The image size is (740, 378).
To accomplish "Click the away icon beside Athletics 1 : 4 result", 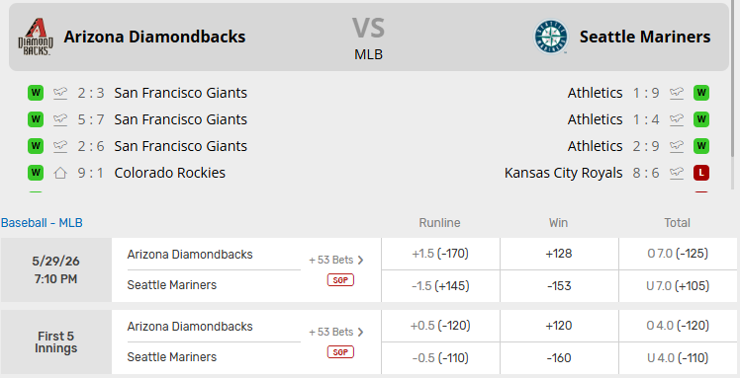I will 677,119.
